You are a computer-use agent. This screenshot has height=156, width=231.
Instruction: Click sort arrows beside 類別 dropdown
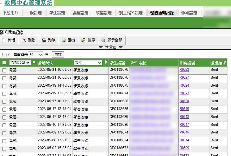click(105, 62)
